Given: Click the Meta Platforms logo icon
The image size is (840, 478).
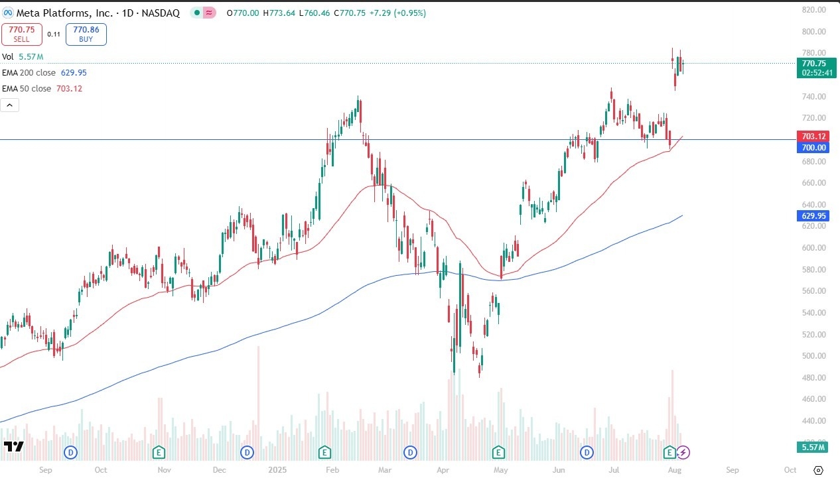Looking at the screenshot, I should [9, 13].
